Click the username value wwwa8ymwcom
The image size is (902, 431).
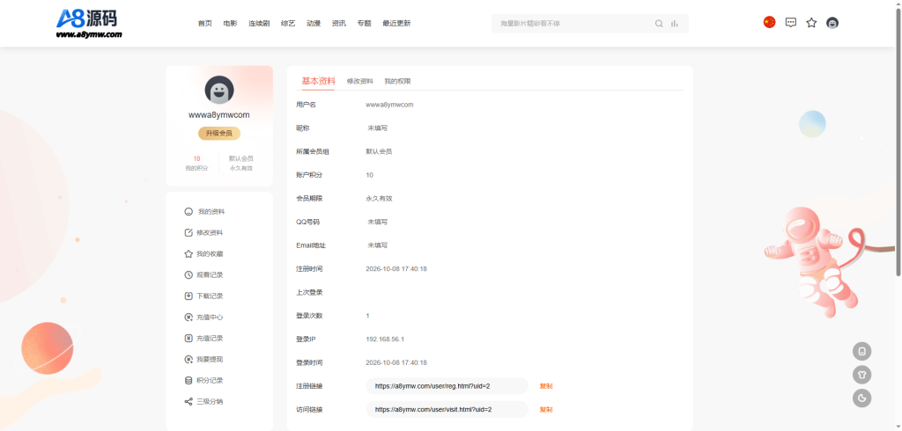point(389,105)
